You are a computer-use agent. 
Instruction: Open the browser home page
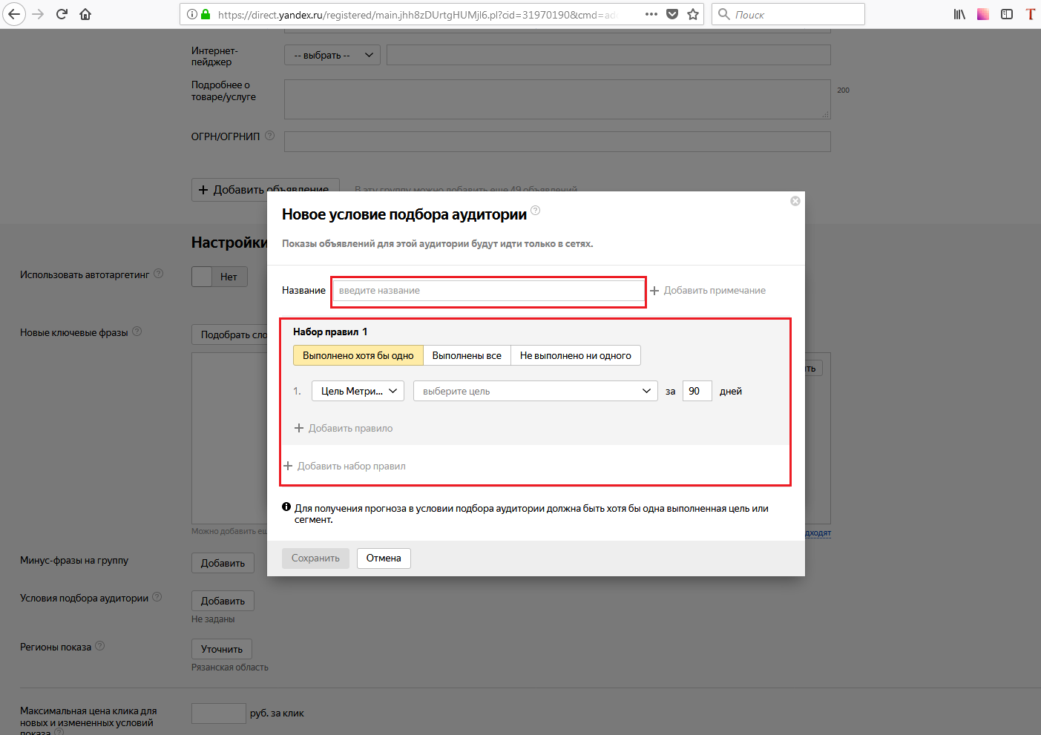85,14
